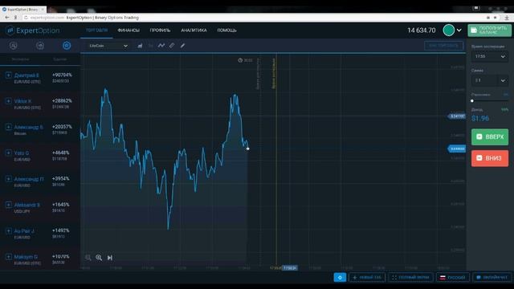Select the highlighted blue sidebar icon
Viewport: 514px width, 289px height.
click(x=67, y=46)
